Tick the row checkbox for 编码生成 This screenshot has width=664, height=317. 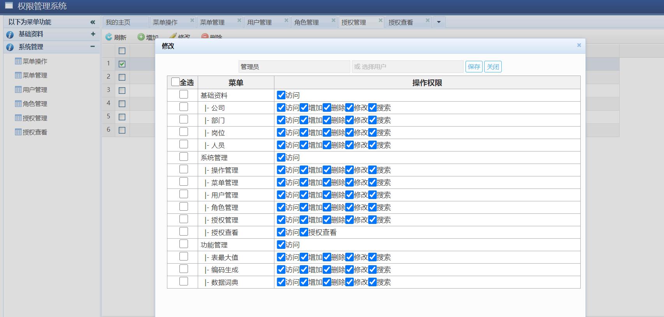coord(184,269)
